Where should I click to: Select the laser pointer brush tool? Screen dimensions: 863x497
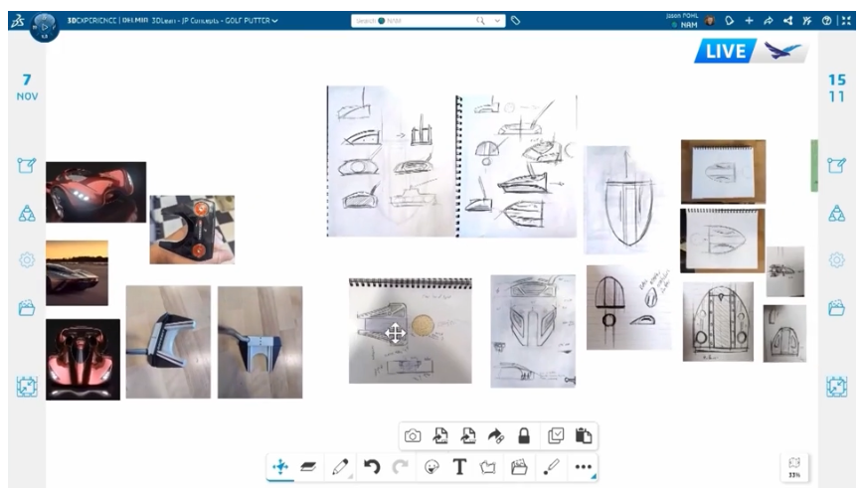[x=551, y=467]
